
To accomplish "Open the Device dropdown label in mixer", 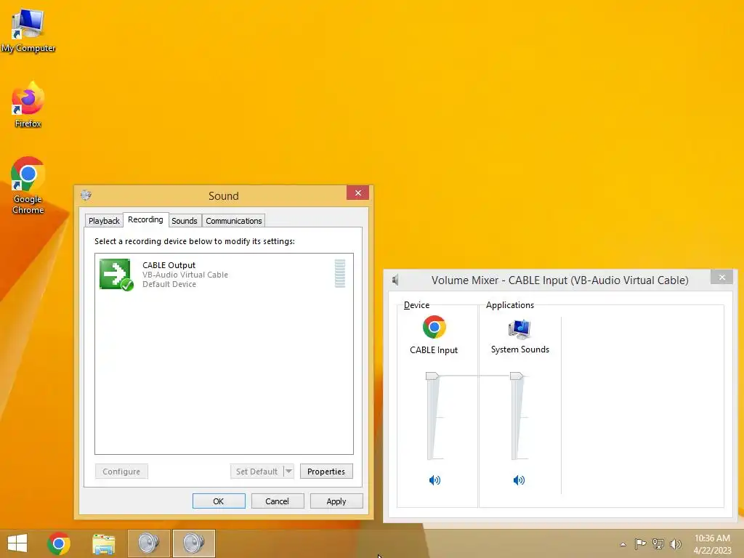I will point(416,305).
